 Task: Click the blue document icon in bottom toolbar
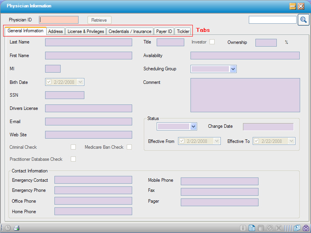coord(252,228)
